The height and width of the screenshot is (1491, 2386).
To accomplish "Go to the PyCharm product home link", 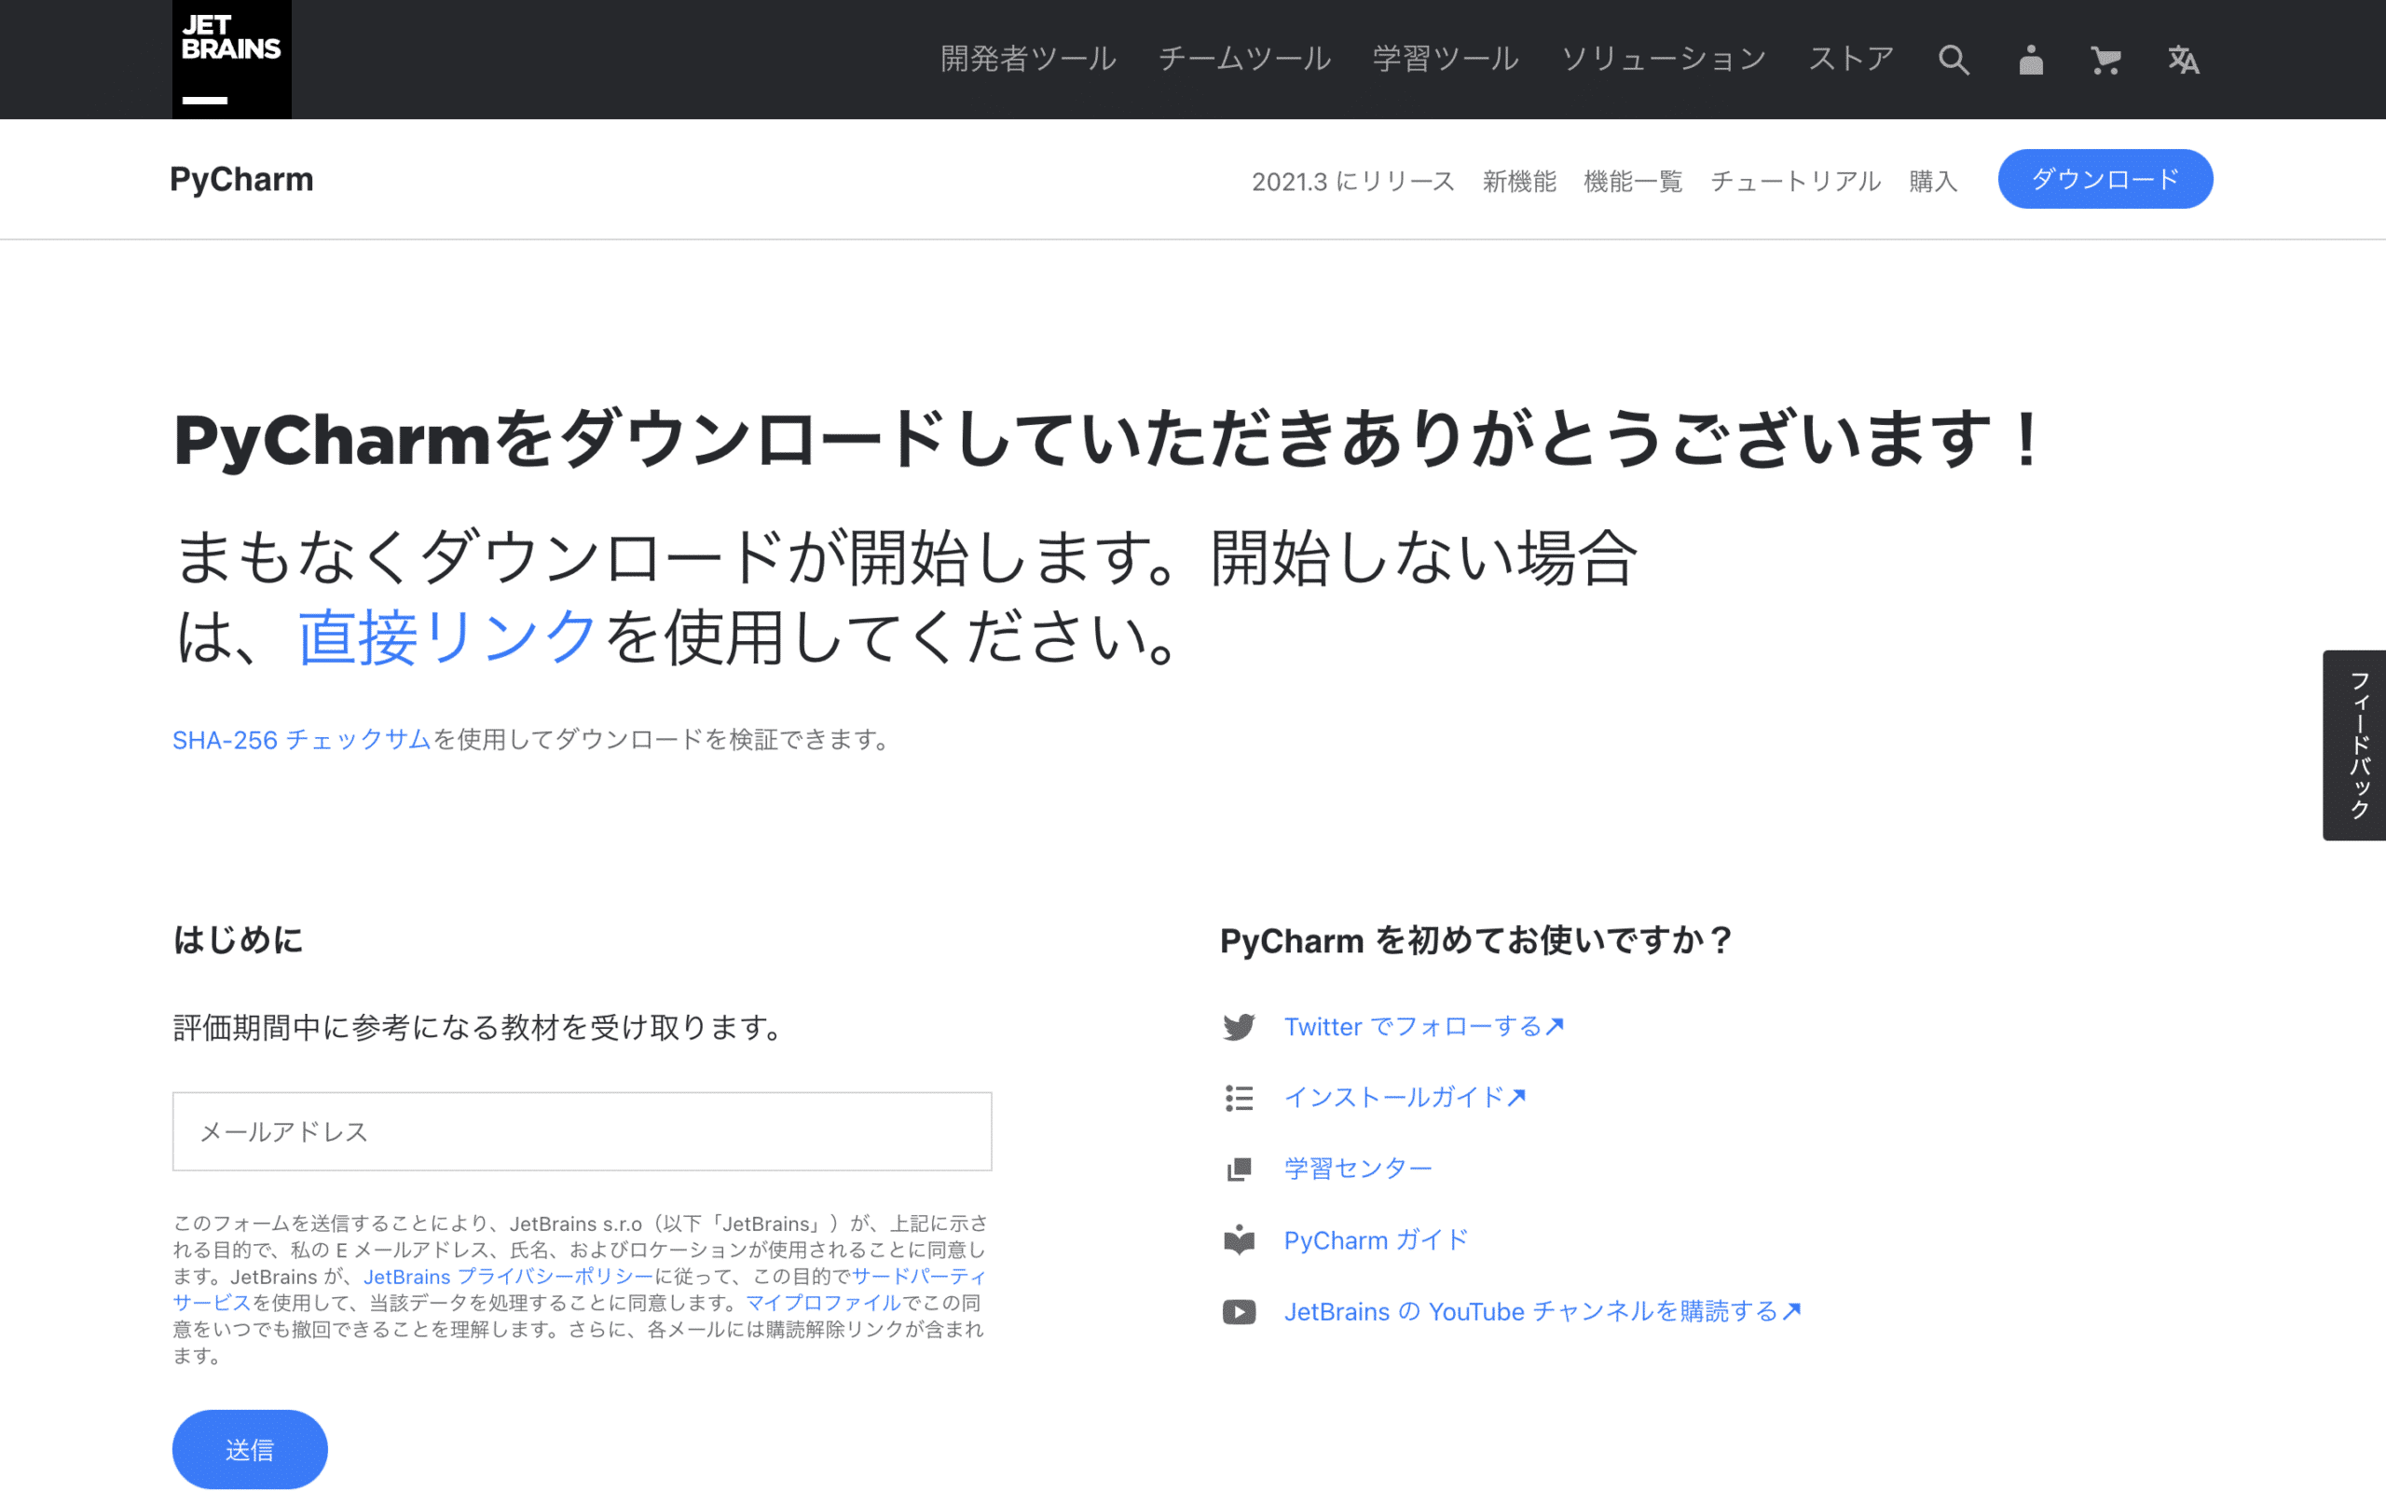I will click(241, 180).
